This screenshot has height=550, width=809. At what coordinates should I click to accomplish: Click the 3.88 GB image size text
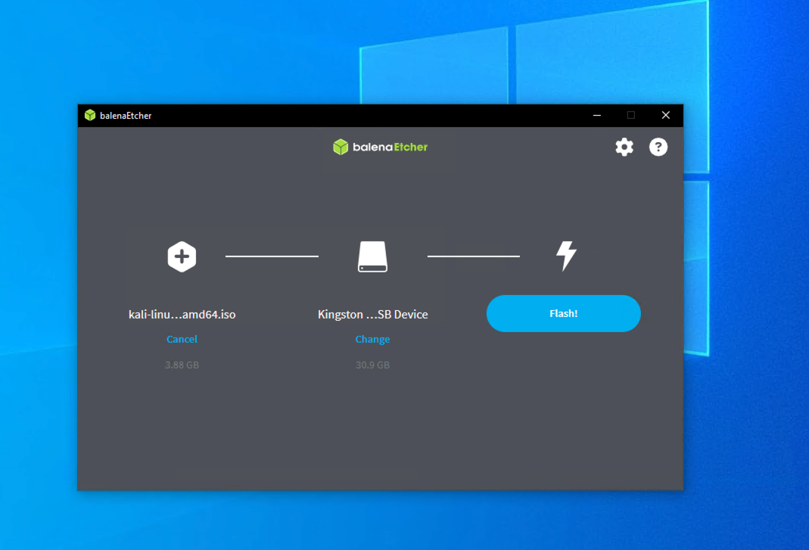click(182, 365)
